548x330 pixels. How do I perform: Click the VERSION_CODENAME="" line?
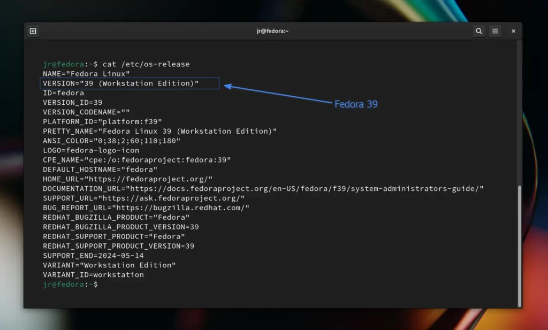coord(86,112)
